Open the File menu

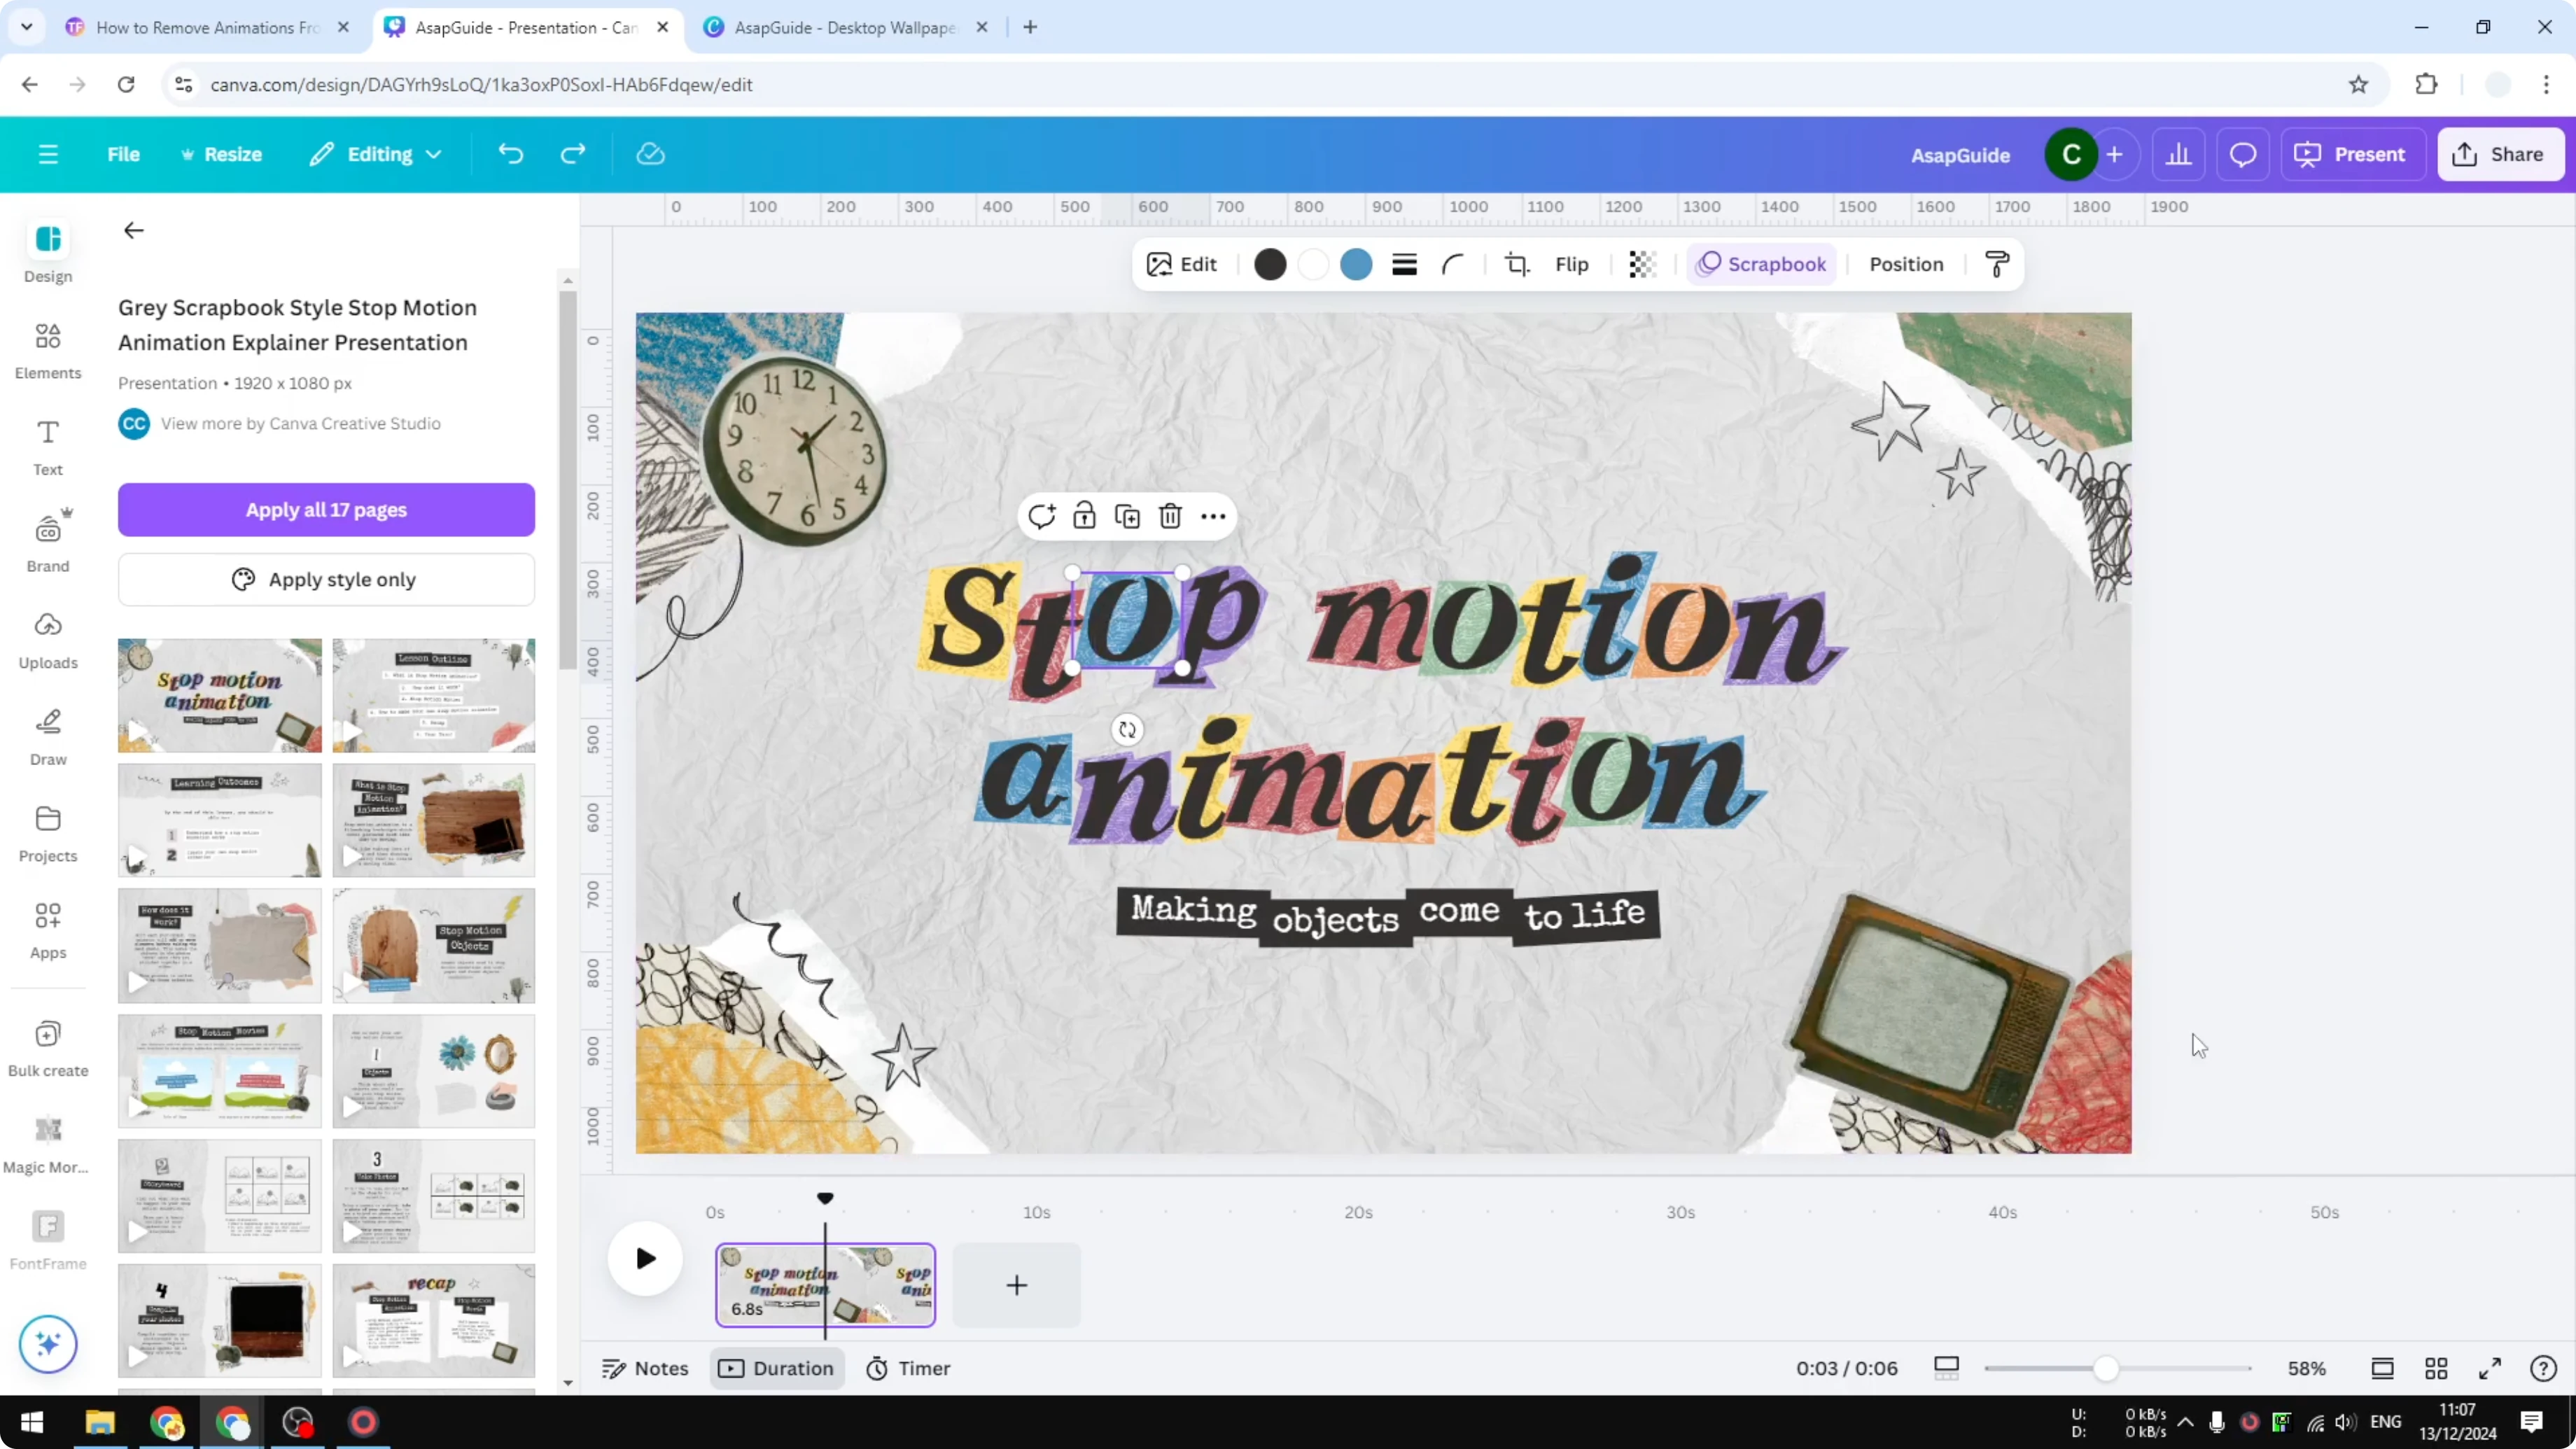pos(124,154)
